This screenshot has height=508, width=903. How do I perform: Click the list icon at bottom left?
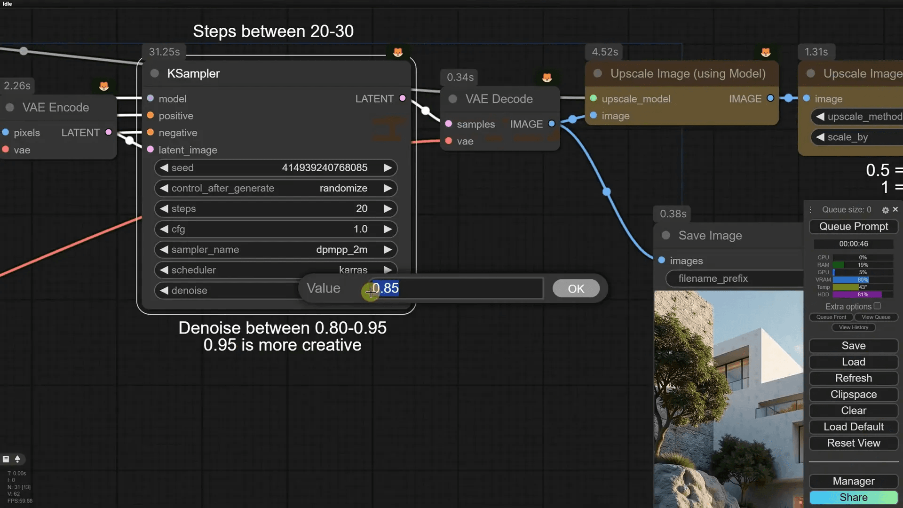point(6,459)
